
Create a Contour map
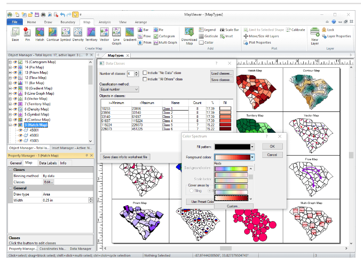point(53,34)
